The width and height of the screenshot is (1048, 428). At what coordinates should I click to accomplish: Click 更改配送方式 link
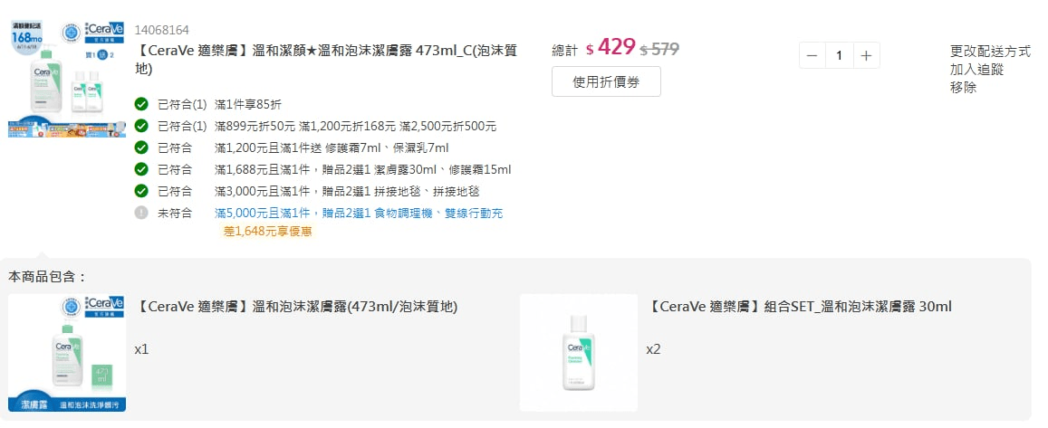990,52
